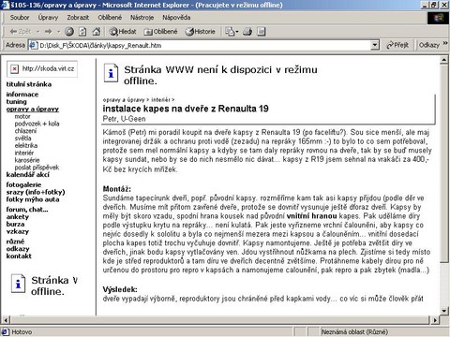Click the Edit page toolbar icon

pos(262,32)
